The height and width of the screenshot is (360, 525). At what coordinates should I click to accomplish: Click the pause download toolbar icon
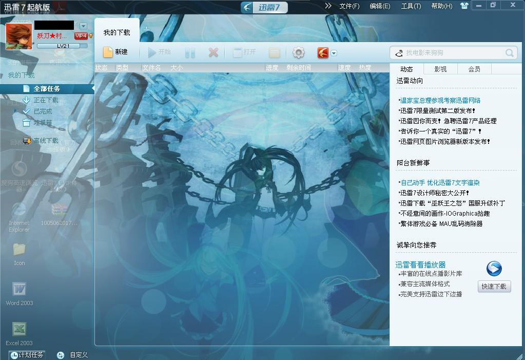point(190,52)
